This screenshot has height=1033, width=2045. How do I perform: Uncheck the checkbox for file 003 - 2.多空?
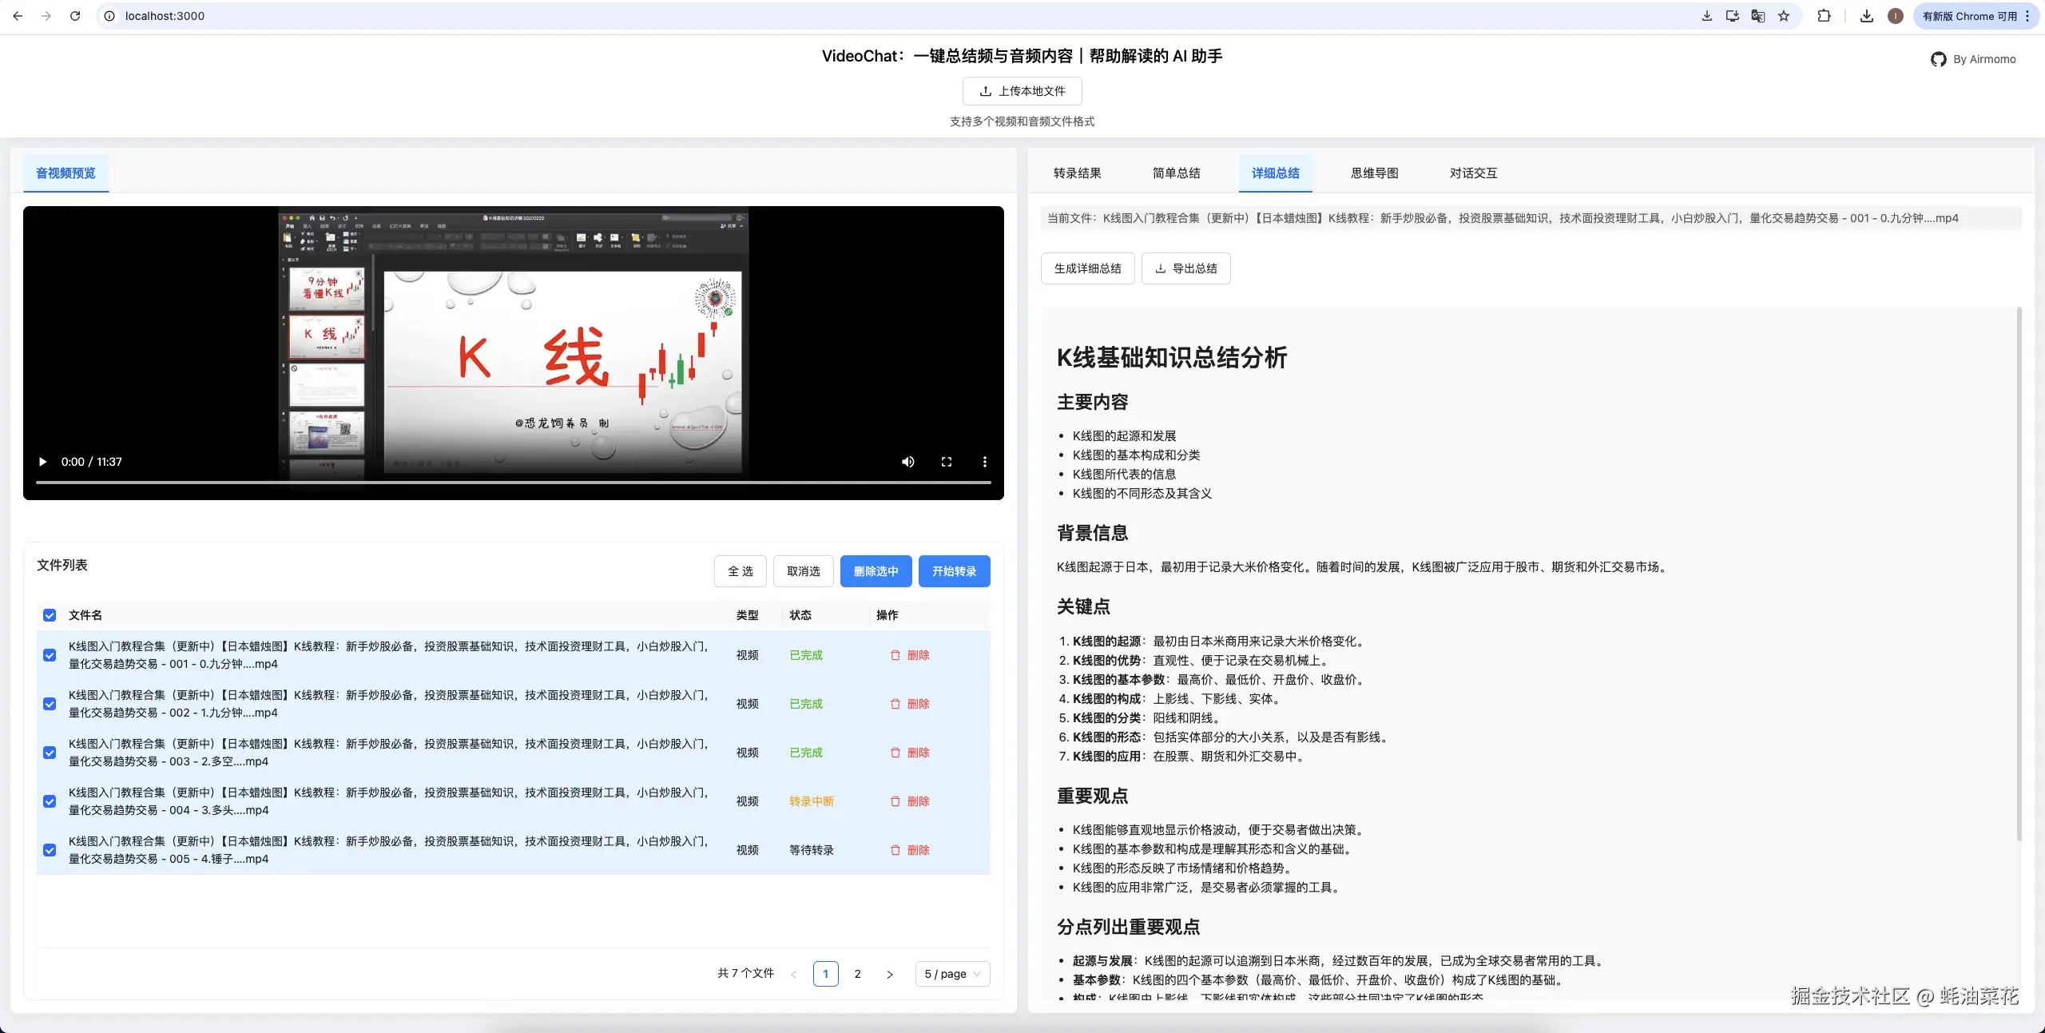click(50, 753)
